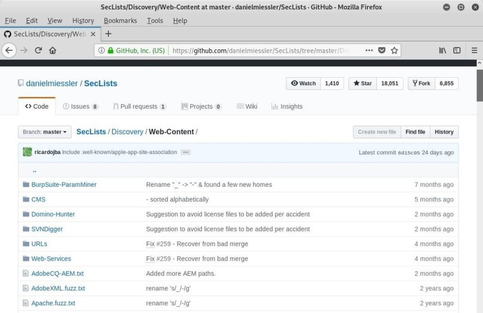483x313 pixels.
Task: Click the History button
Action: pos(444,132)
